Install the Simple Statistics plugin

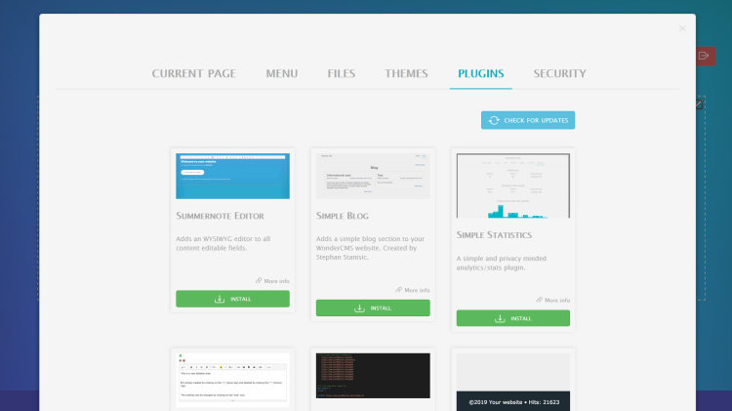pyautogui.click(x=513, y=318)
